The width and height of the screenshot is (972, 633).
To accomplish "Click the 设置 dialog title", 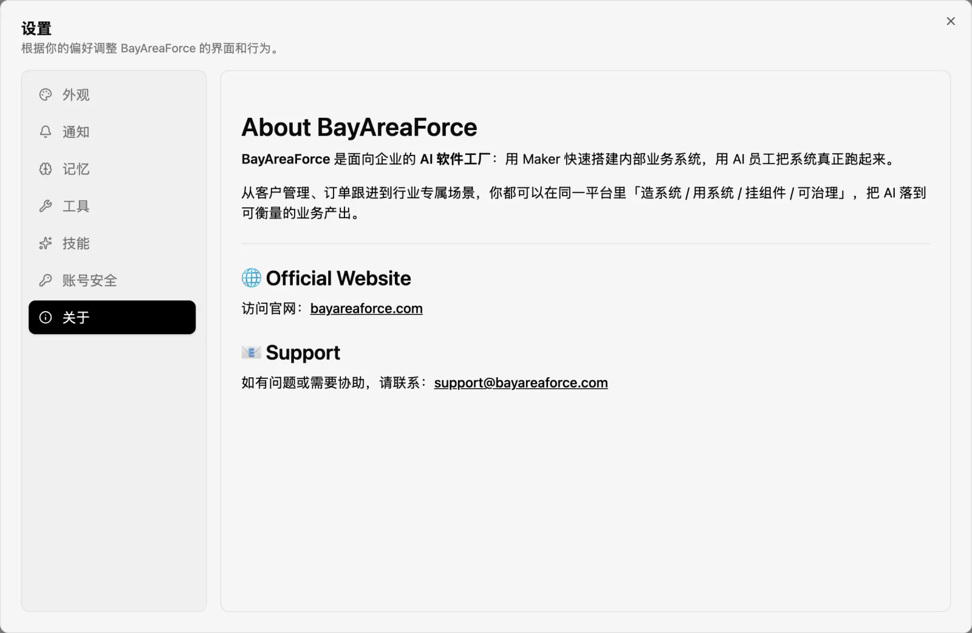I will click(x=36, y=29).
